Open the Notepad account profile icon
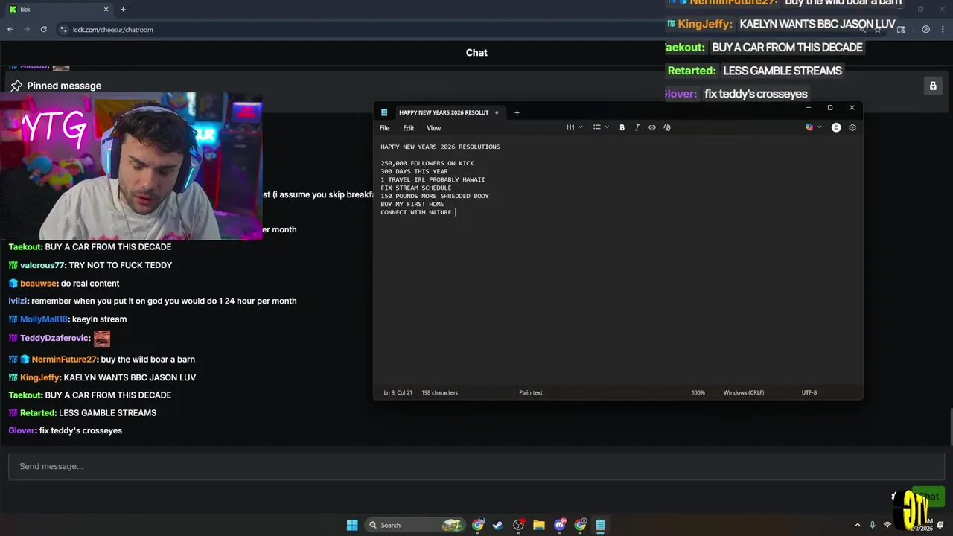The height and width of the screenshot is (536, 953). click(836, 127)
